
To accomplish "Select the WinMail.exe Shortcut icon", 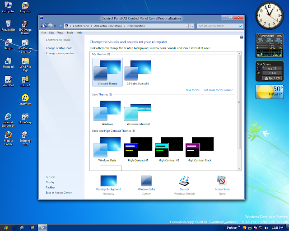I will pyautogui.click(x=25, y=46).
